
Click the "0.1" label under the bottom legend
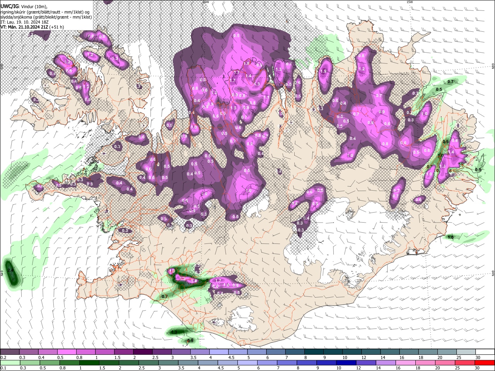(3, 368)
